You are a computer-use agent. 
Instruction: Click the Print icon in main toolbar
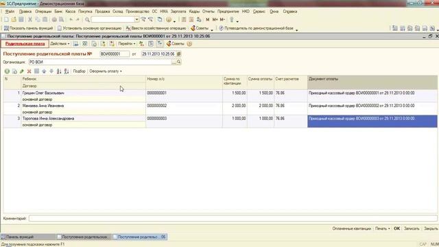coord(54,20)
